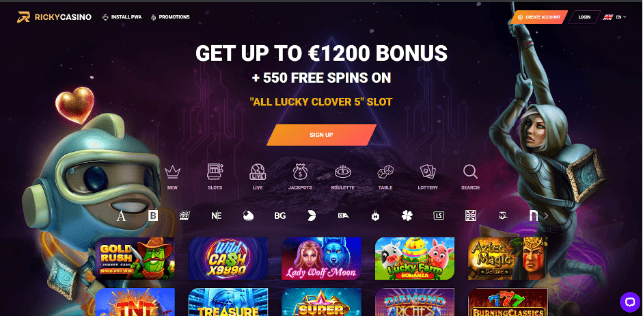Select the Roulette wheel category icon
The image size is (643, 316).
coord(343,172)
